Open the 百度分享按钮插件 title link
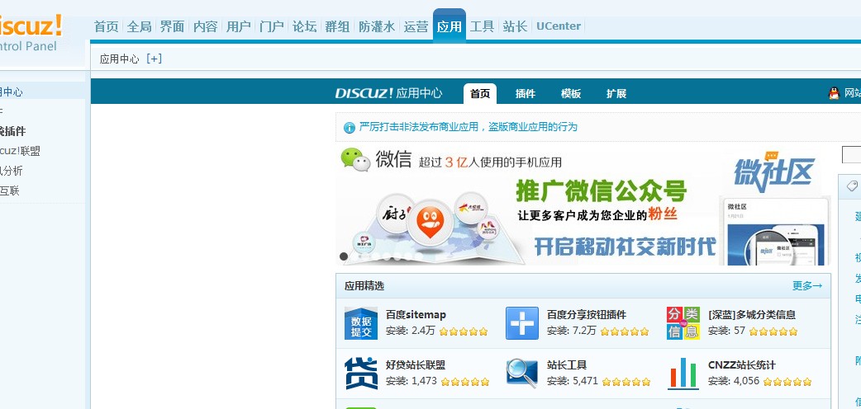This screenshot has height=409, width=861. (x=587, y=315)
